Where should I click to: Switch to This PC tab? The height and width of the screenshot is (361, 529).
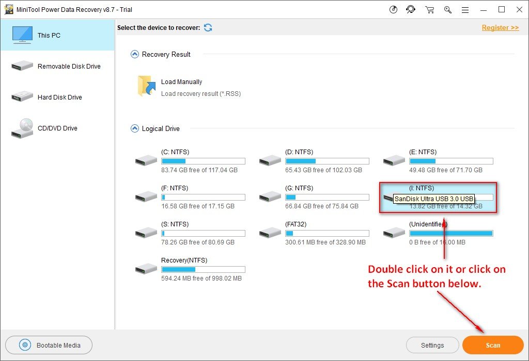pos(57,35)
